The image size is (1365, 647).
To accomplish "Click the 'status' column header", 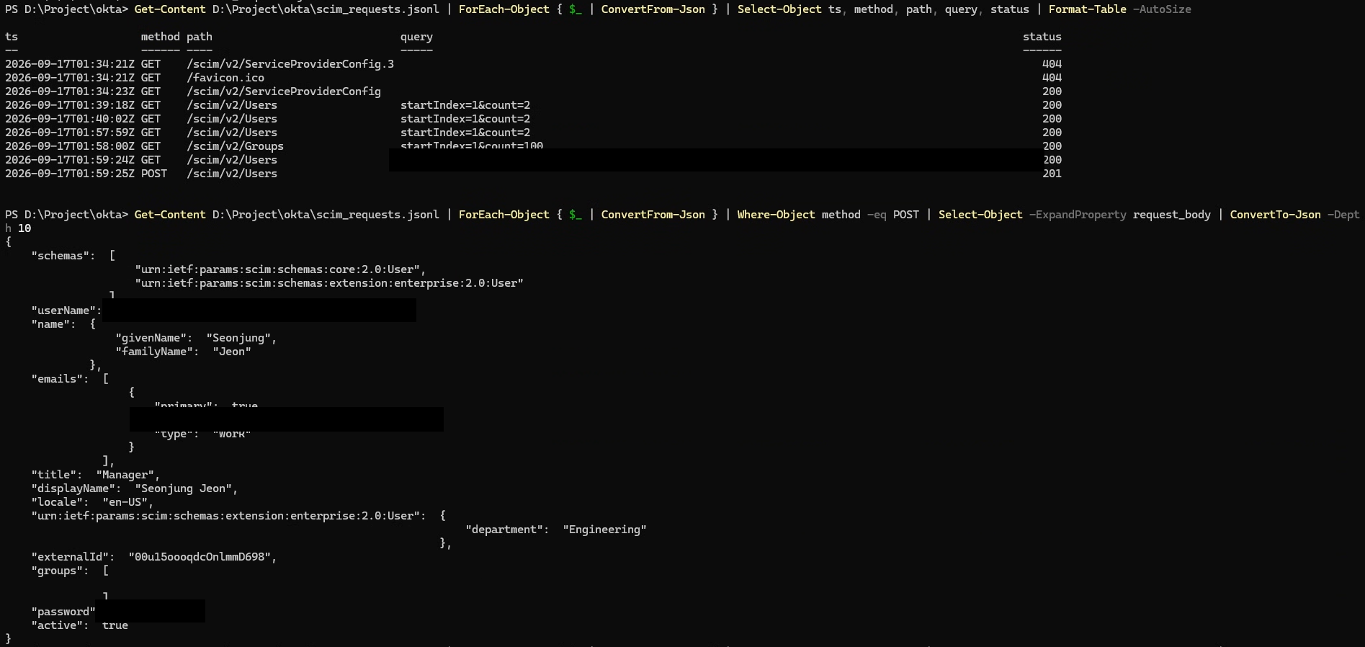I will [1042, 37].
